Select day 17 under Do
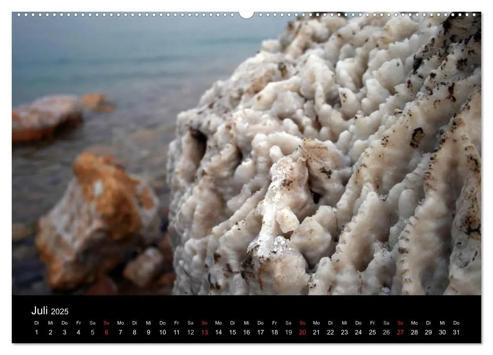493x355 pixels. [261, 332]
